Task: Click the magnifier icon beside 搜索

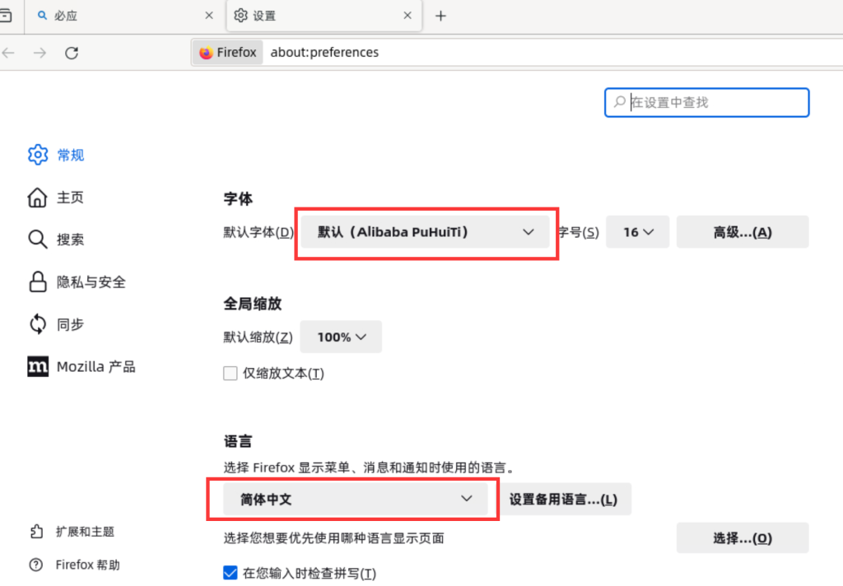Action: point(38,240)
